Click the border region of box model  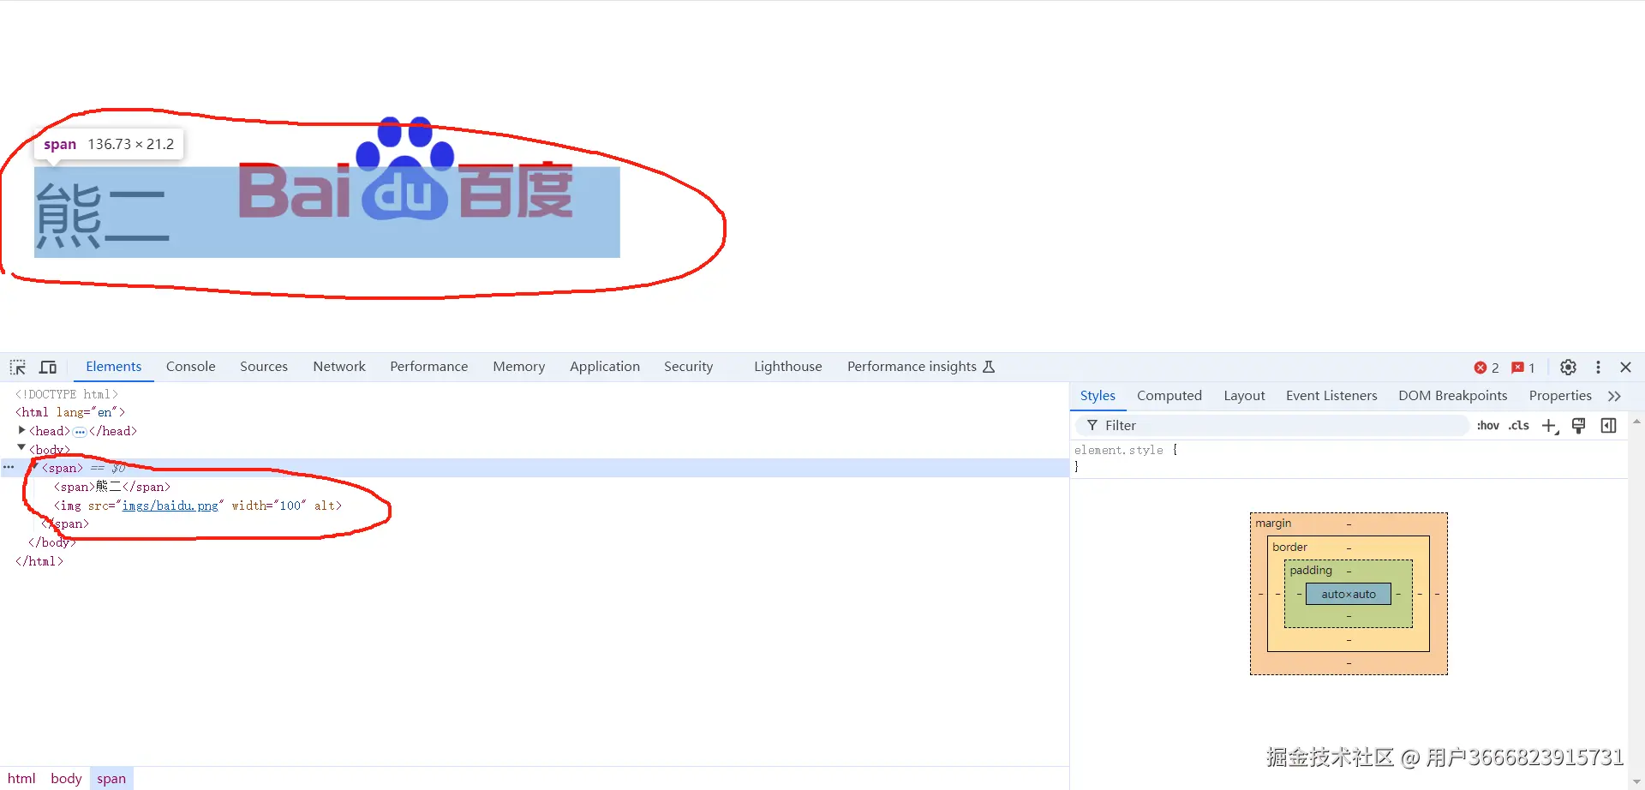[1349, 548]
